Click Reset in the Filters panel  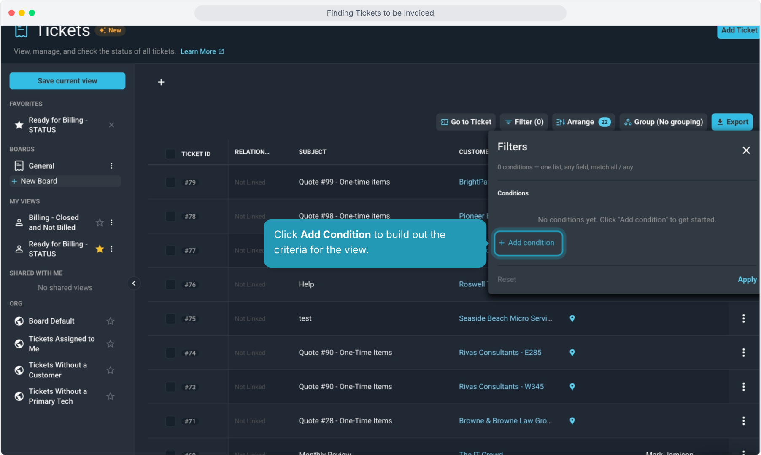click(x=507, y=279)
